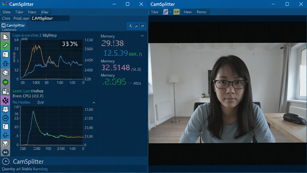
Task: Click the CamSplitter colorful logo in left title bar
Action: 4,4
